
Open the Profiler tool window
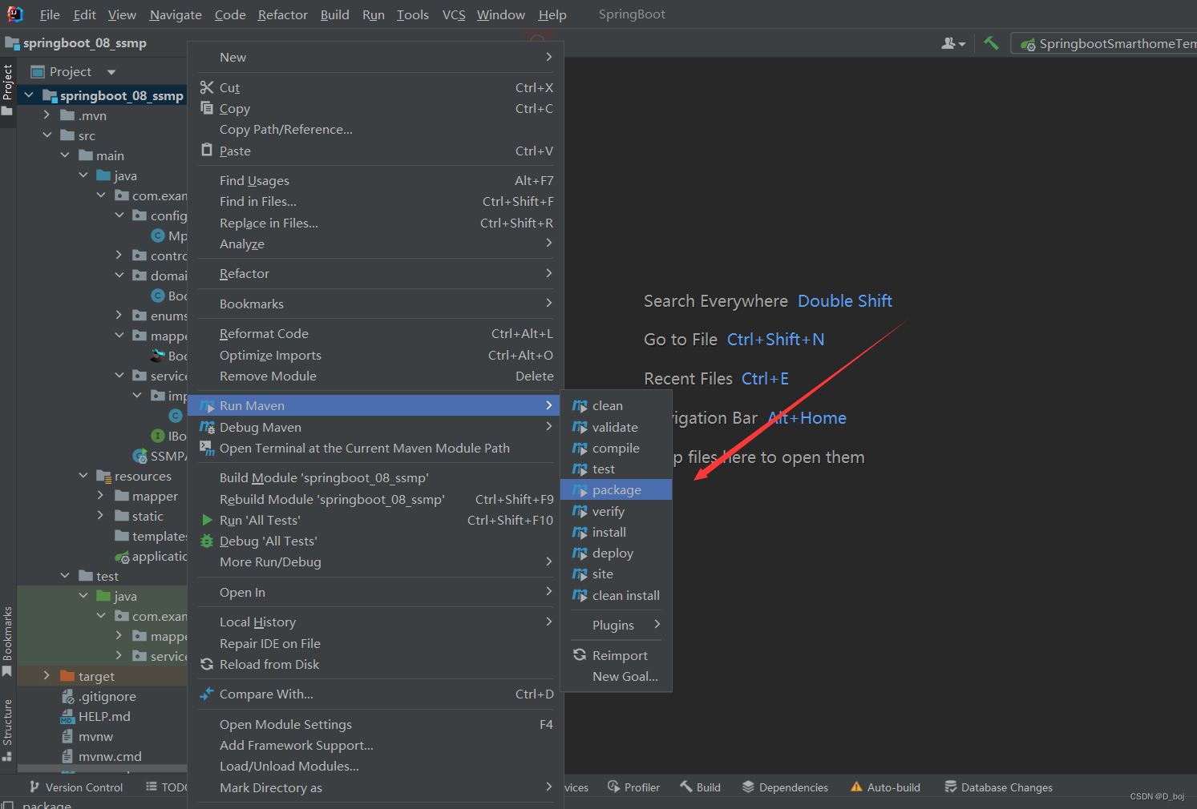coord(633,787)
